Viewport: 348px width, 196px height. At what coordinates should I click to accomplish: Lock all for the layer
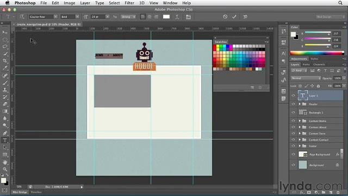click(318, 86)
